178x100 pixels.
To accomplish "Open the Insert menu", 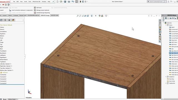I will pos(26,2).
